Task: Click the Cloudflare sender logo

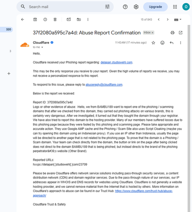Action: [x=25, y=45]
